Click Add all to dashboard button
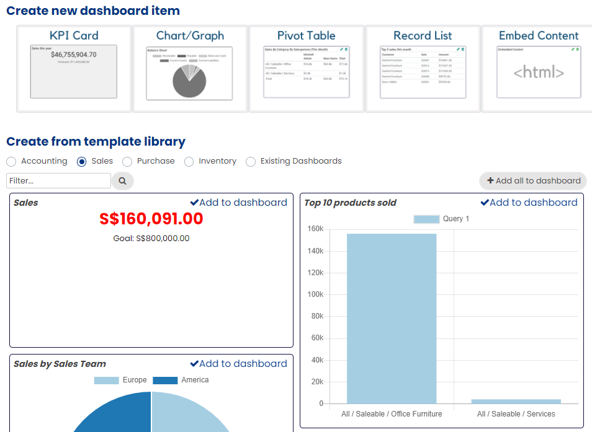 (x=533, y=181)
